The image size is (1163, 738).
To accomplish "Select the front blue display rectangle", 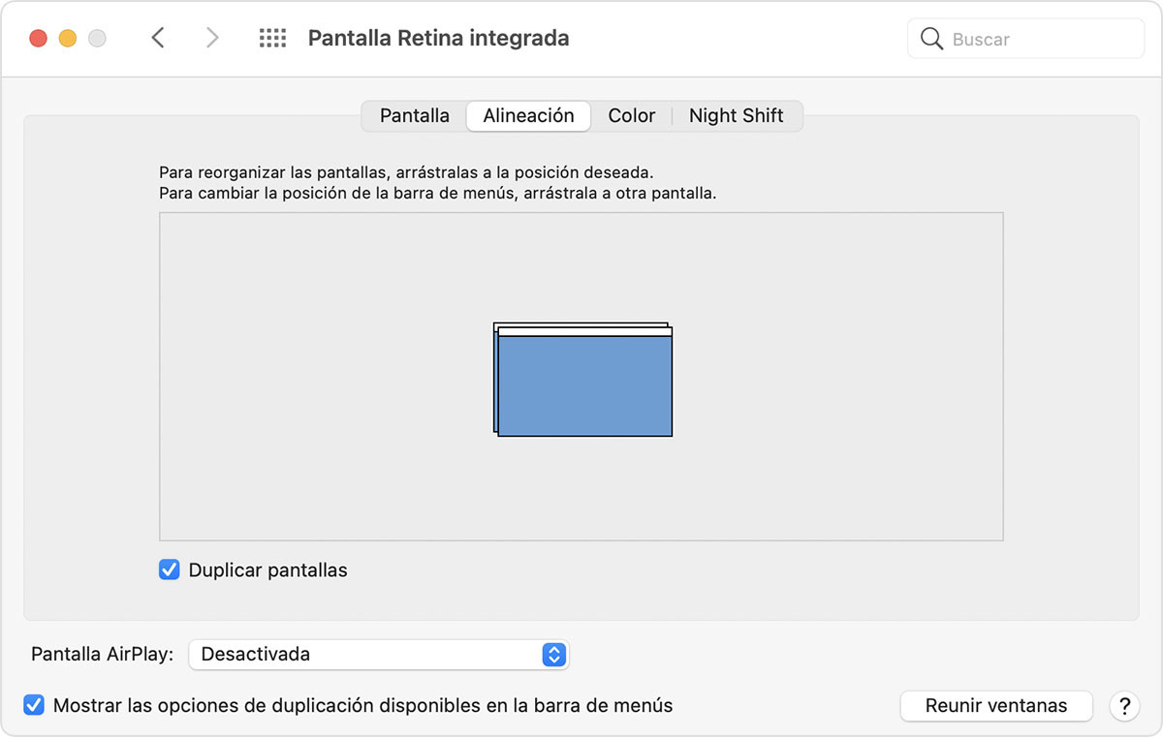I will 584,386.
